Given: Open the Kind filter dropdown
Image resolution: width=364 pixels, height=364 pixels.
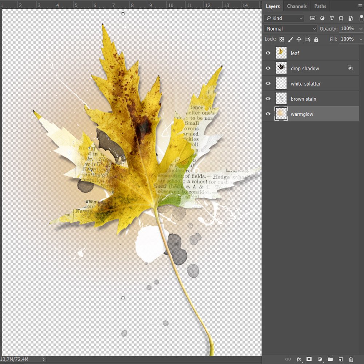Looking at the screenshot, I should pos(284,18).
